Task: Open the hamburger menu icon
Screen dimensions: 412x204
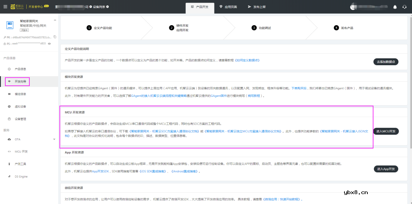Action: (x=5, y=7)
